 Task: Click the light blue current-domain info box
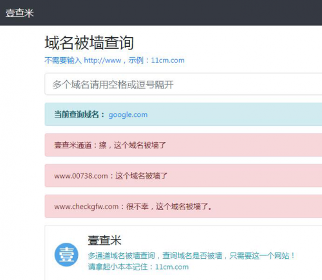pyautogui.click(x=184, y=114)
